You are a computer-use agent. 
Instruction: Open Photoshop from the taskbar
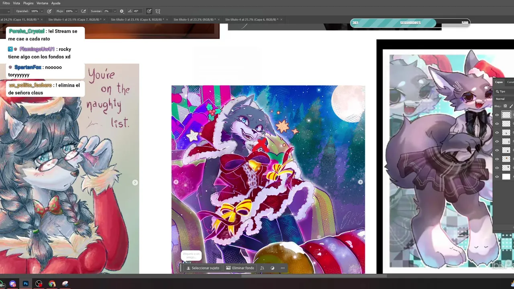[26, 284]
